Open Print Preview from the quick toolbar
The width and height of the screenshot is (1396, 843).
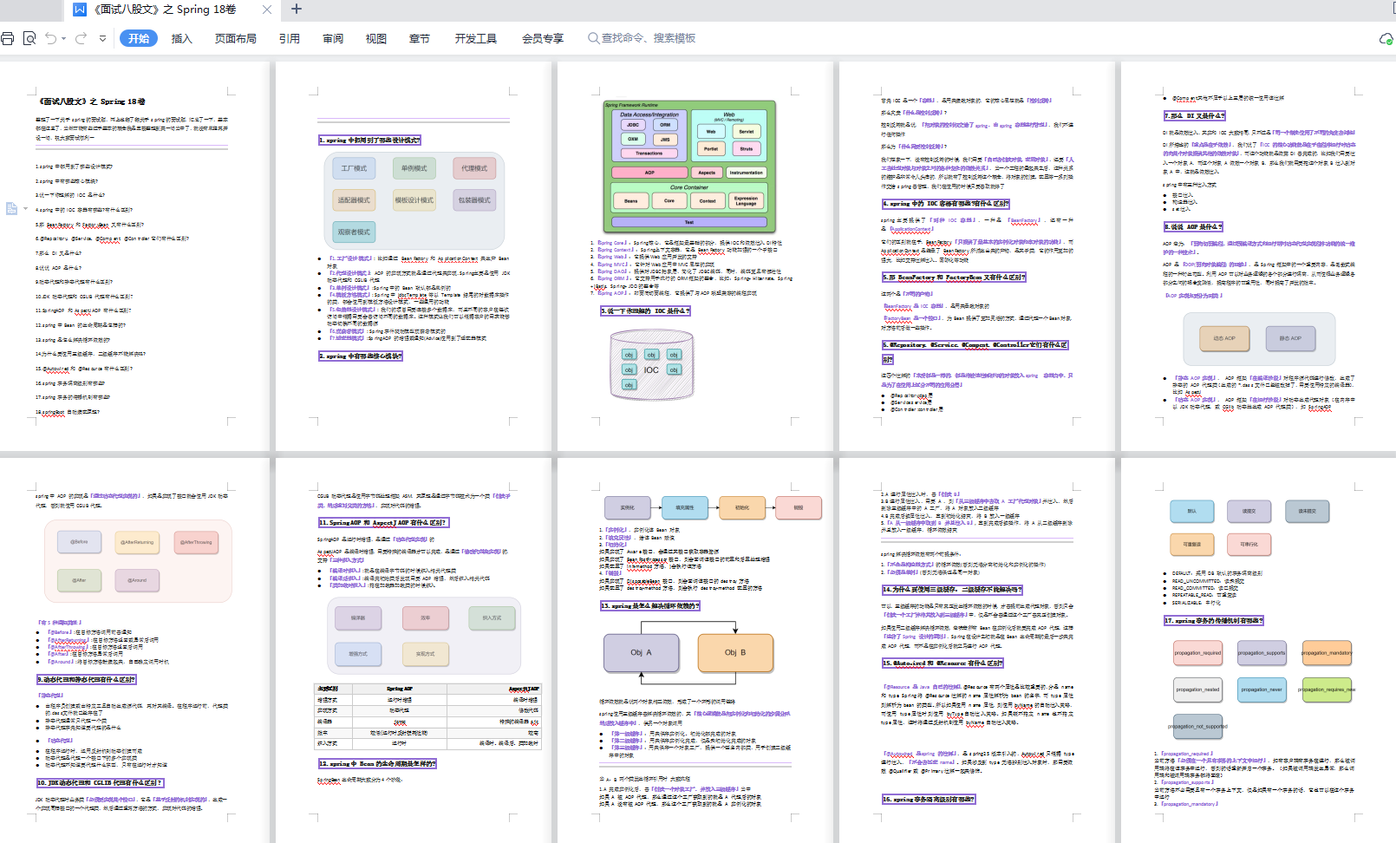coord(29,38)
